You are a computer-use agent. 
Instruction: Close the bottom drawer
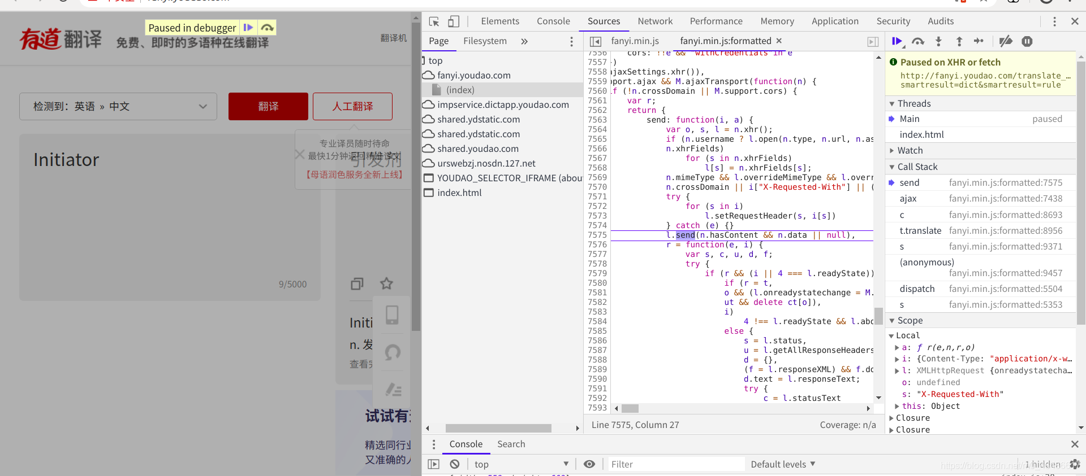[x=1075, y=444]
